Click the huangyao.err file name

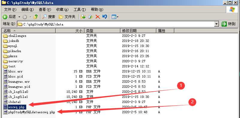pos(19,81)
